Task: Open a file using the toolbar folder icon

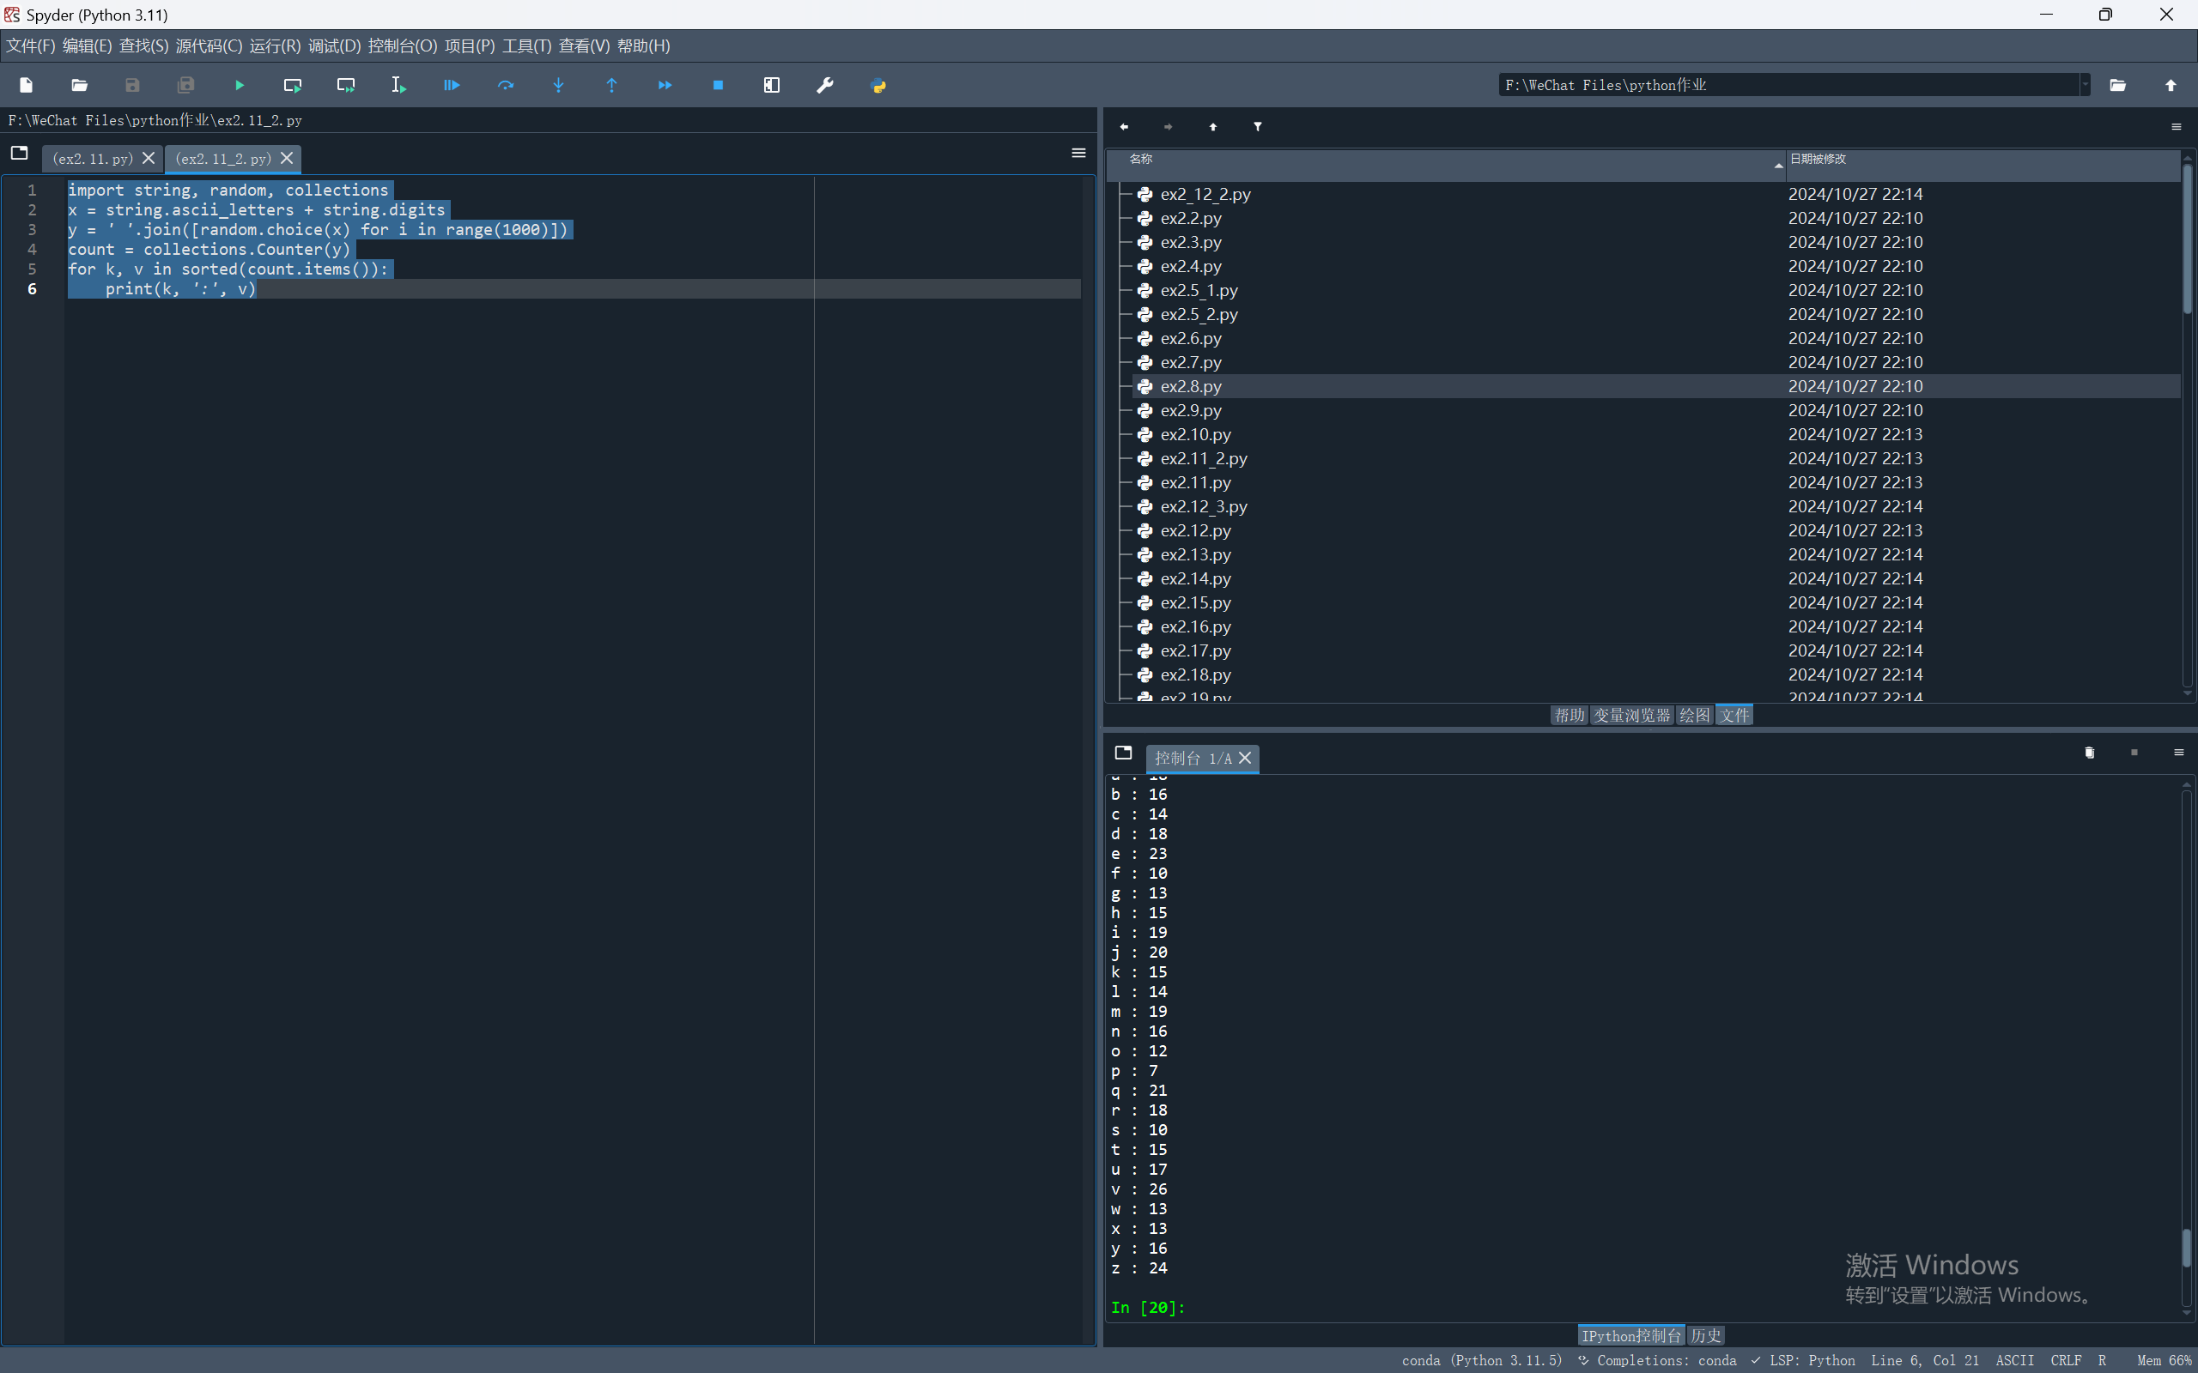Action: 79,85
